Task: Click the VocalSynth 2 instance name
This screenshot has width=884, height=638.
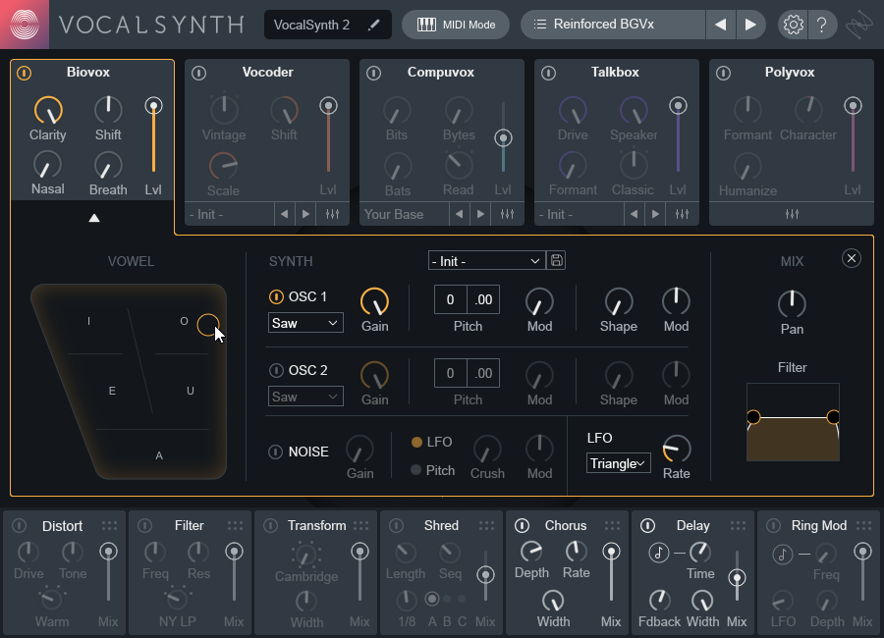Action: pyautogui.click(x=311, y=25)
